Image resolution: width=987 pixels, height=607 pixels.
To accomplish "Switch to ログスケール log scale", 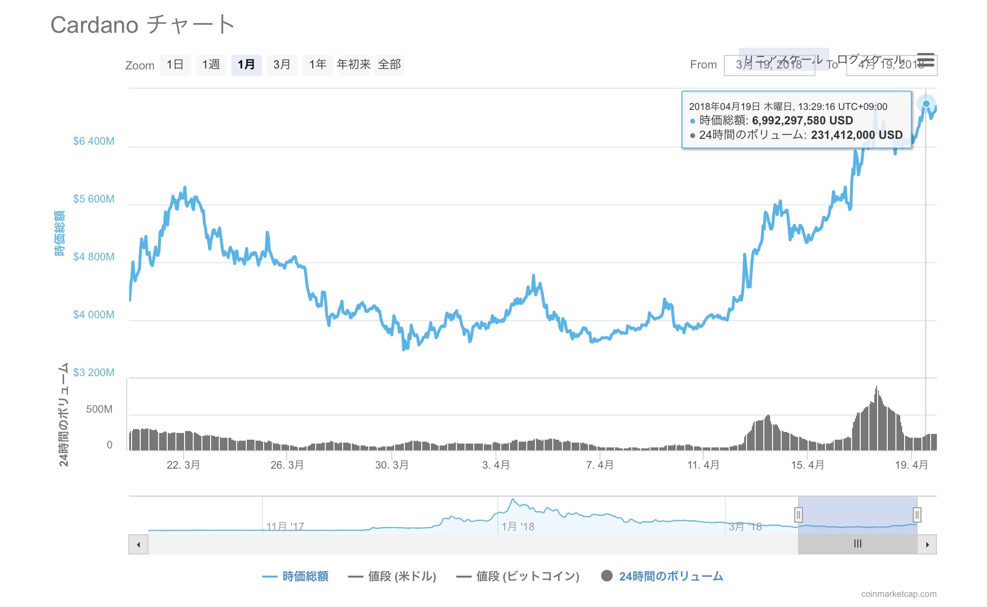I will (x=870, y=59).
